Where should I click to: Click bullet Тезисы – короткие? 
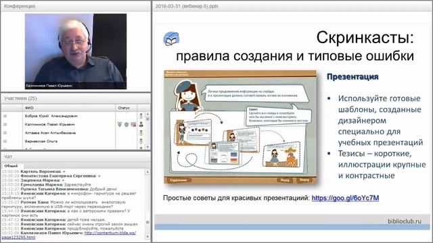pyautogui.click(x=382, y=165)
